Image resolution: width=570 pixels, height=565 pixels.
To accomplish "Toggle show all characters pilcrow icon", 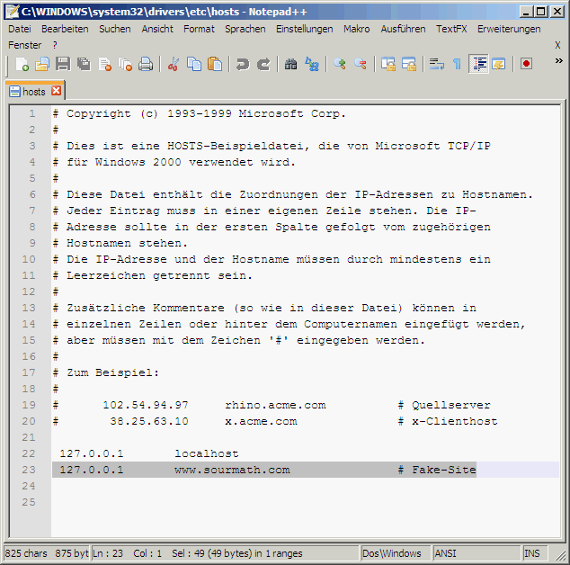I will click(x=458, y=65).
